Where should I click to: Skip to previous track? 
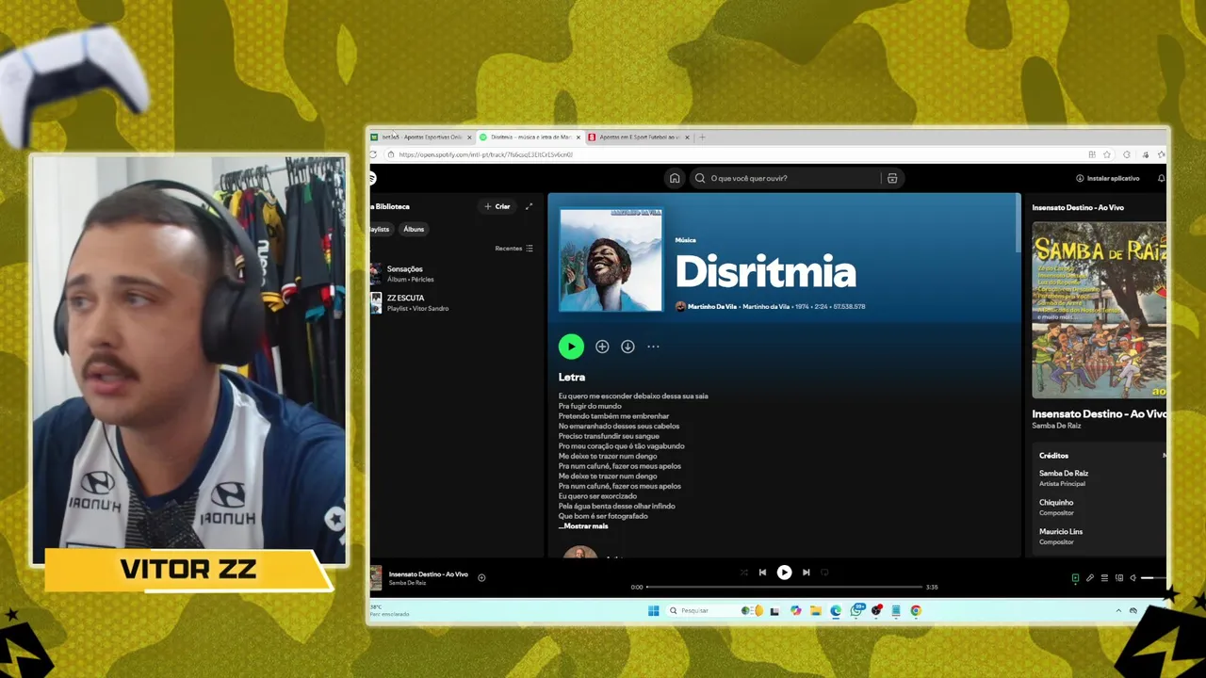pyautogui.click(x=762, y=573)
